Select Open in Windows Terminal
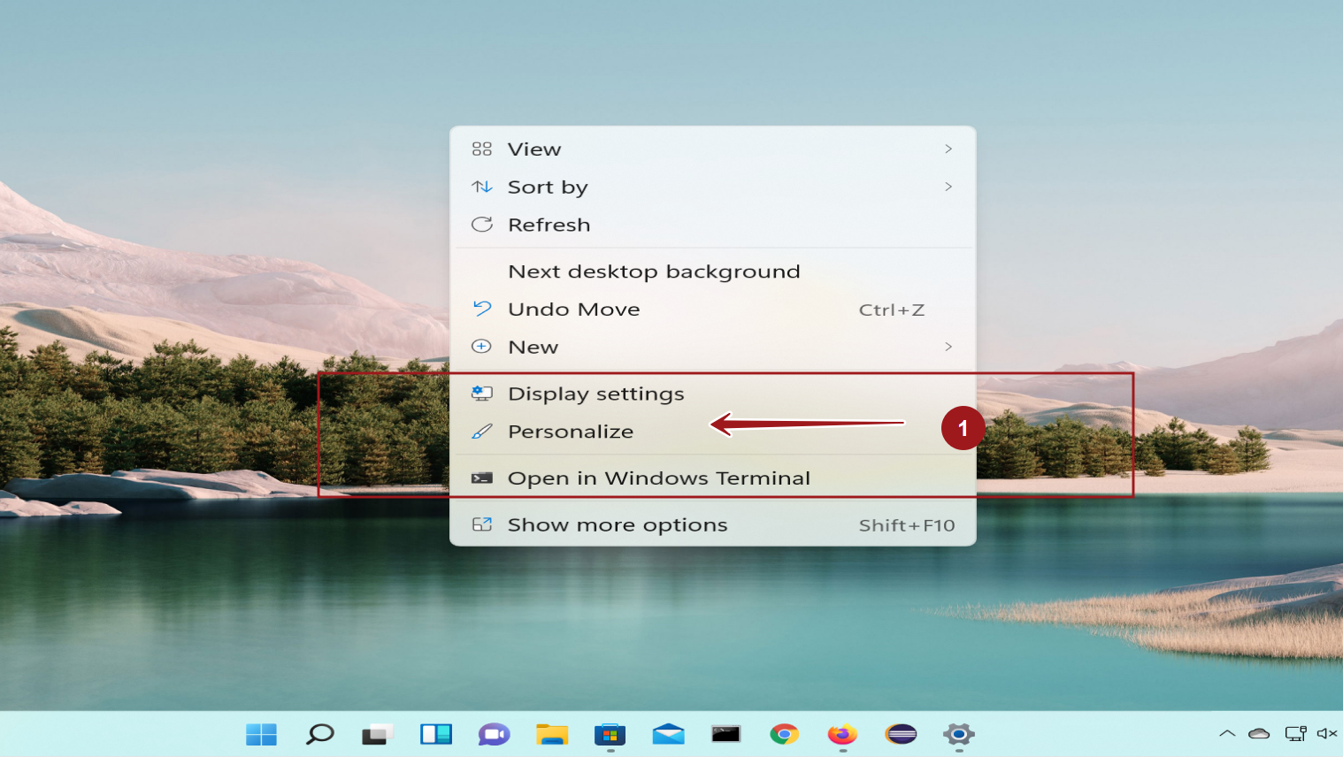 coord(658,478)
